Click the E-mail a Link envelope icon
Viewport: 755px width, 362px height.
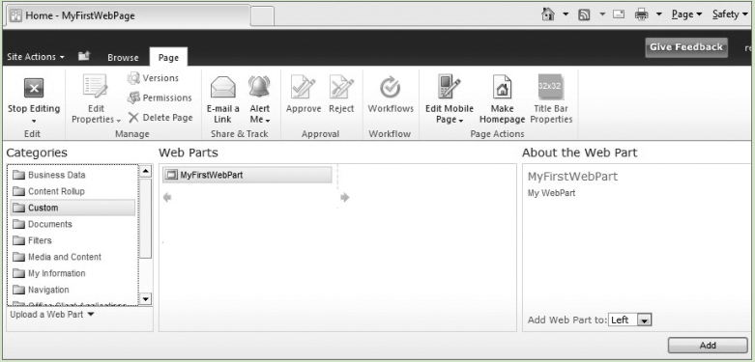[x=223, y=88]
